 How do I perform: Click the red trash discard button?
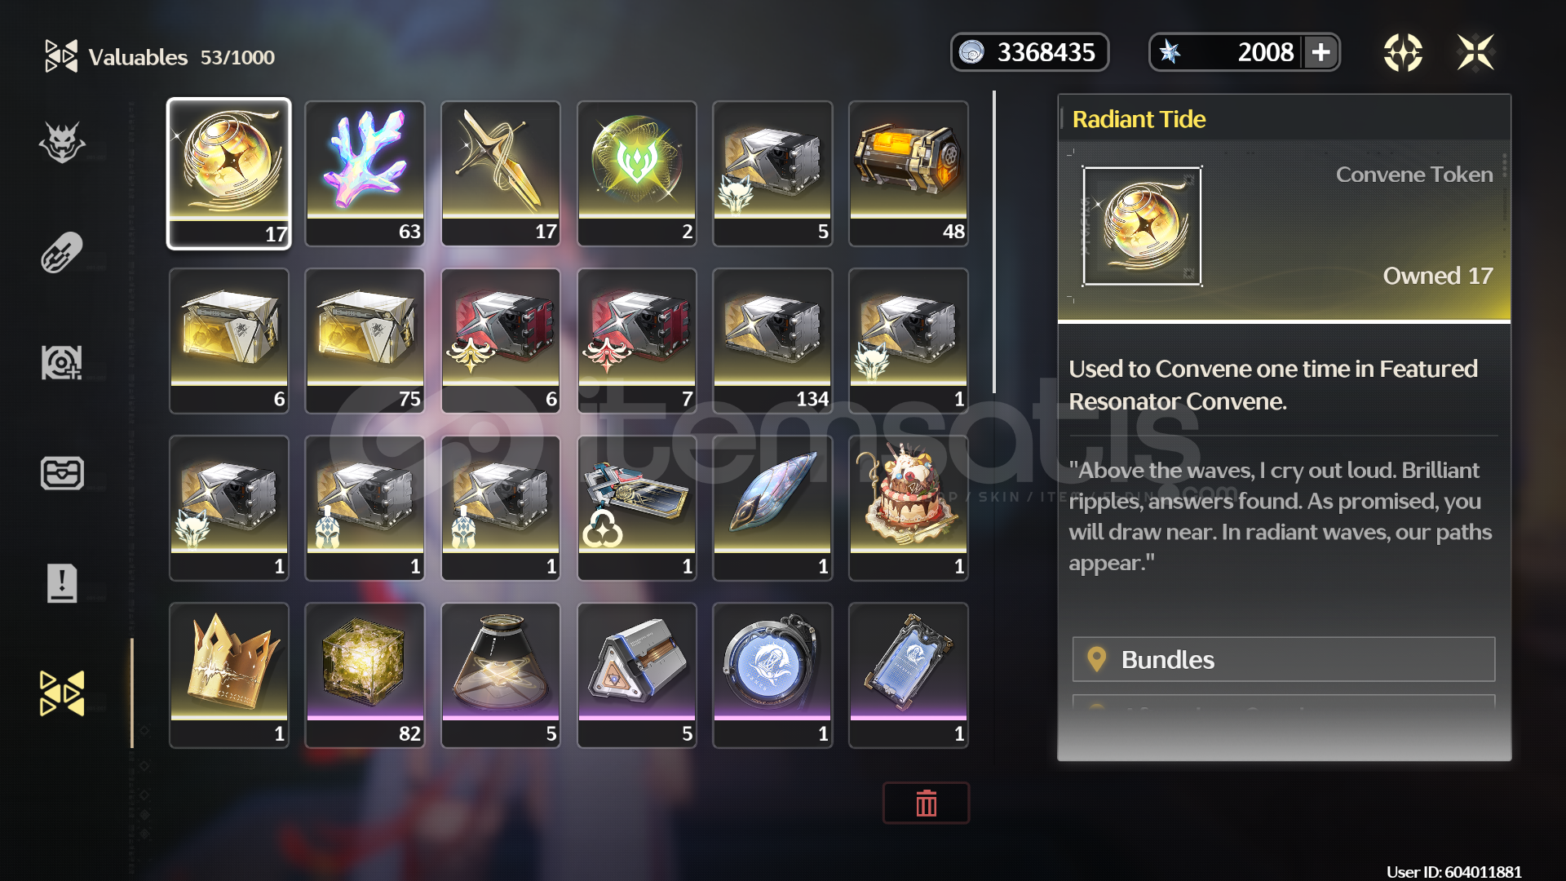(926, 803)
